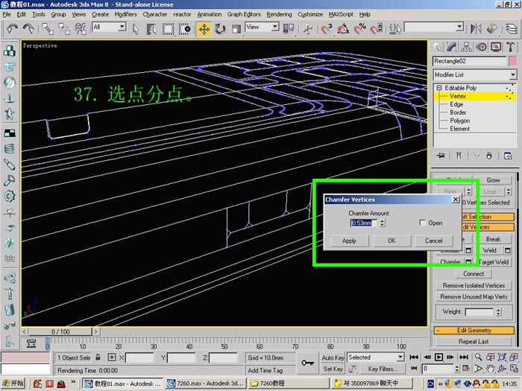Toggle the Spinner Snap button
Screen dimensions: 522x391
click(376, 29)
